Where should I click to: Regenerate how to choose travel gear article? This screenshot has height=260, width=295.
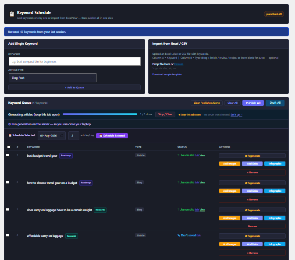(x=252, y=183)
